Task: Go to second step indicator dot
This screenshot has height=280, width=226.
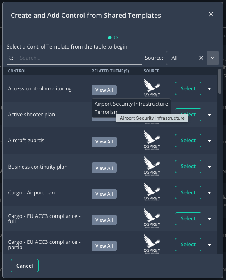Action: pos(116,37)
